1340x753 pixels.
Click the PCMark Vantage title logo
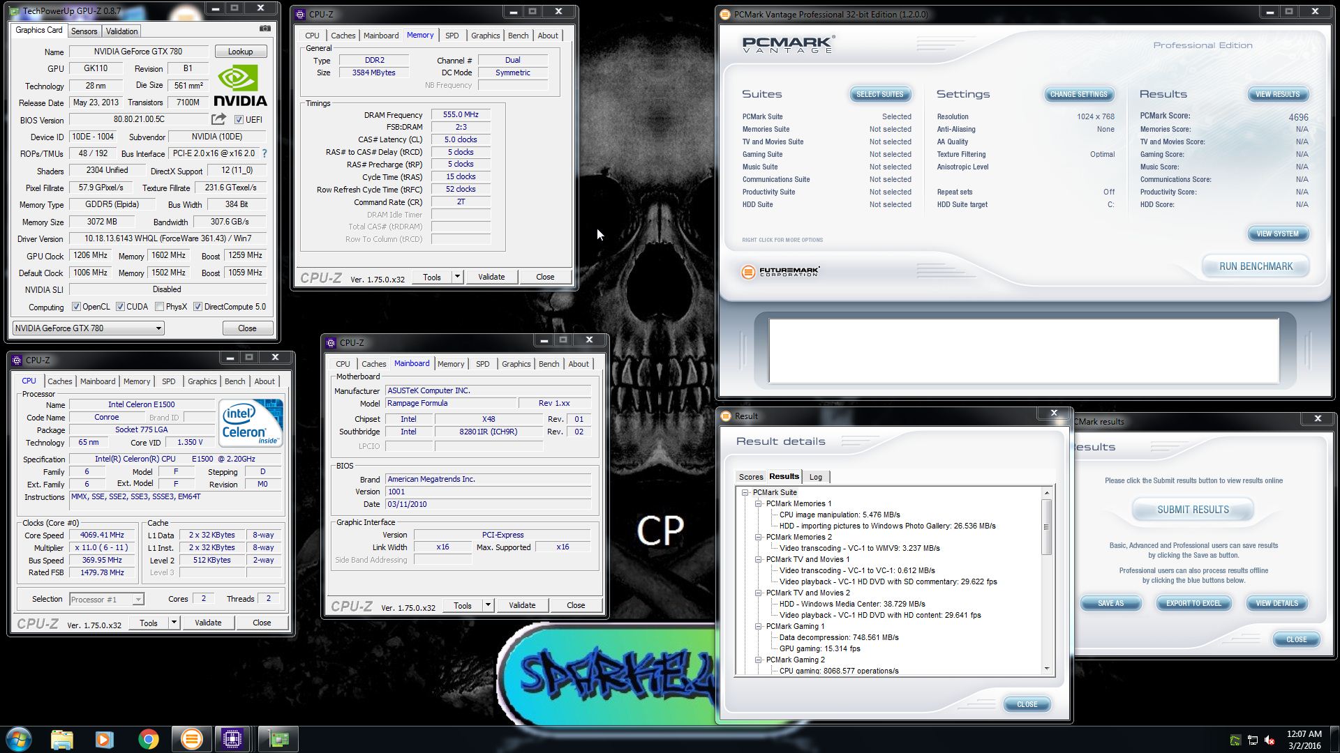pos(789,45)
